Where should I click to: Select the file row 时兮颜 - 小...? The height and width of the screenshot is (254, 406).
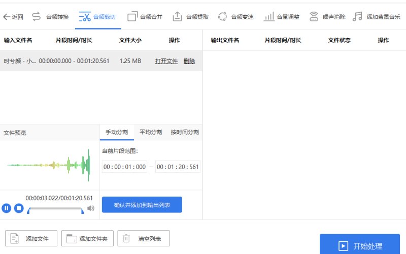click(101, 60)
